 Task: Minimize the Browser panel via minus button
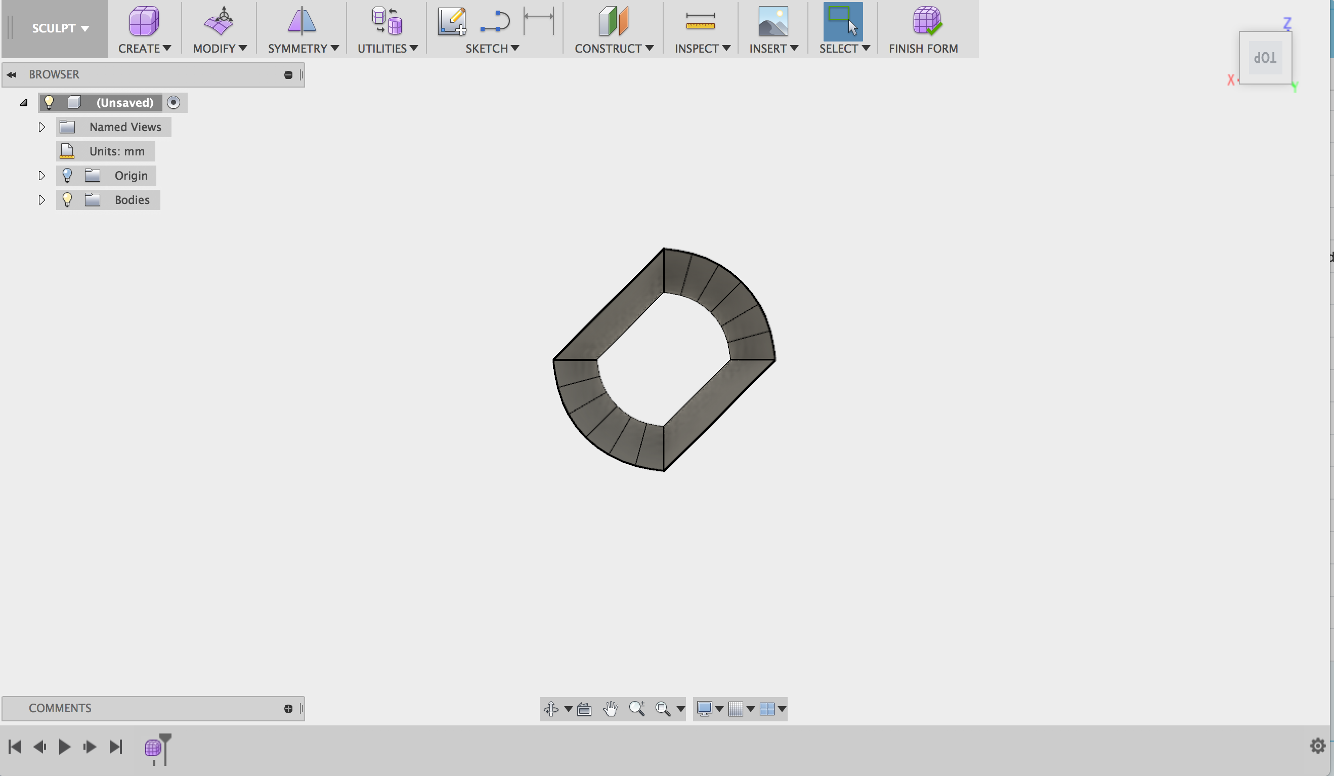(288, 75)
